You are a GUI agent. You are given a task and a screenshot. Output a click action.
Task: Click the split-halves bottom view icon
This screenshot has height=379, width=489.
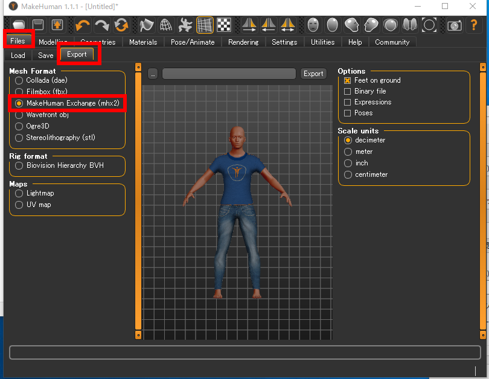[x=410, y=25]
